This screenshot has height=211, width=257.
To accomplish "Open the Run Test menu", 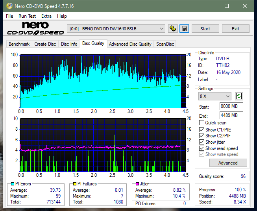I will click(x=27, y=16).
